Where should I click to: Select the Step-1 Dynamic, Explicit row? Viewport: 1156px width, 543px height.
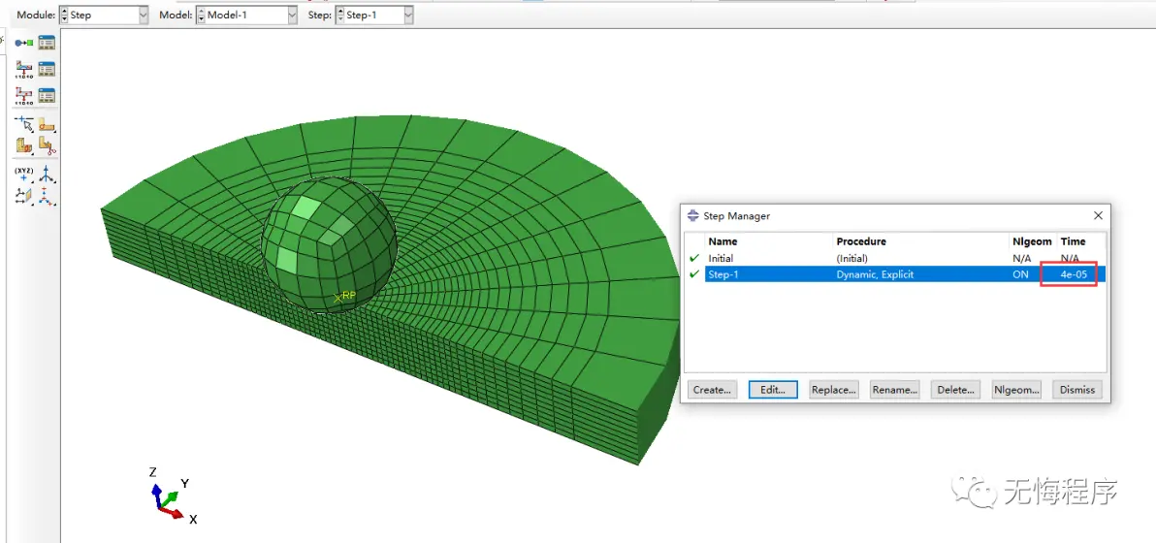point(873,274)
